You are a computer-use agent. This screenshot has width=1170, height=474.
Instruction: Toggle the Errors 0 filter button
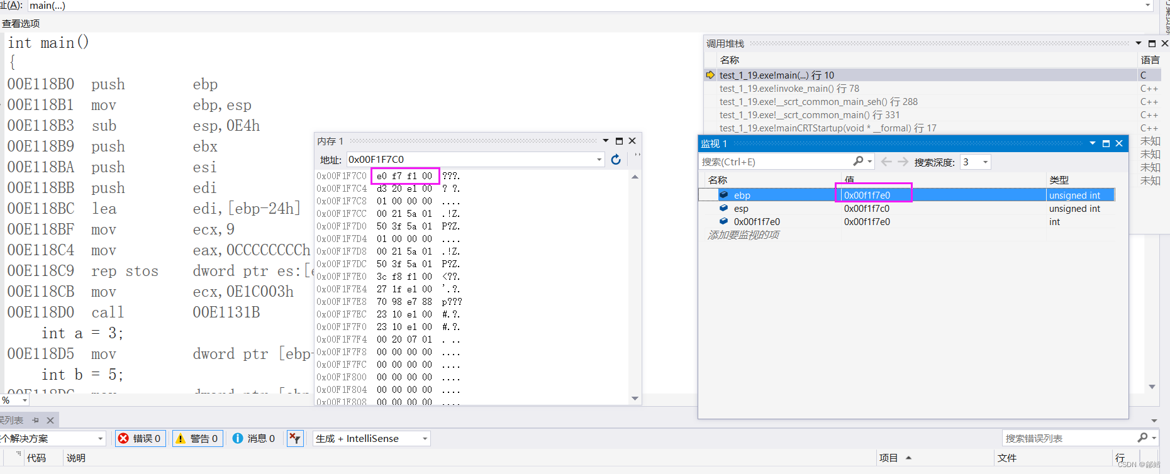[140, 438]
